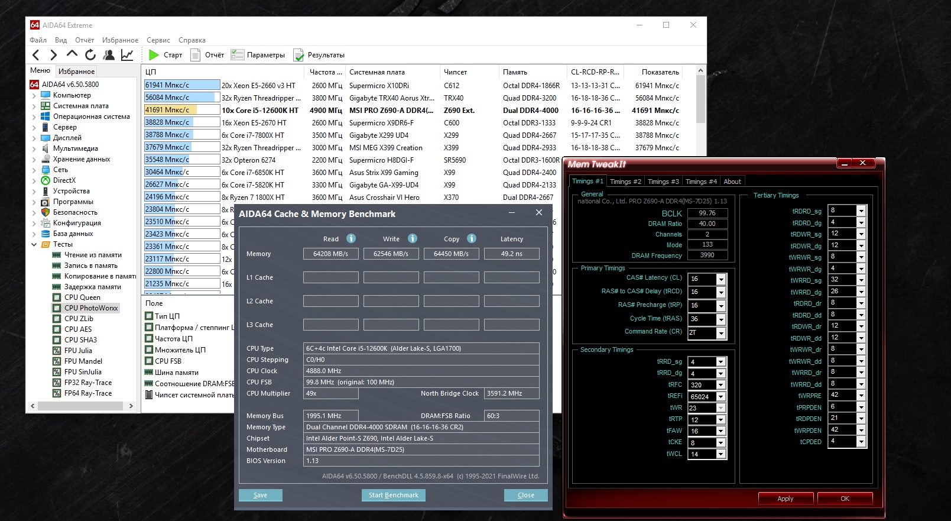Open the tWCL dropdown arrow

click(720, 454)
